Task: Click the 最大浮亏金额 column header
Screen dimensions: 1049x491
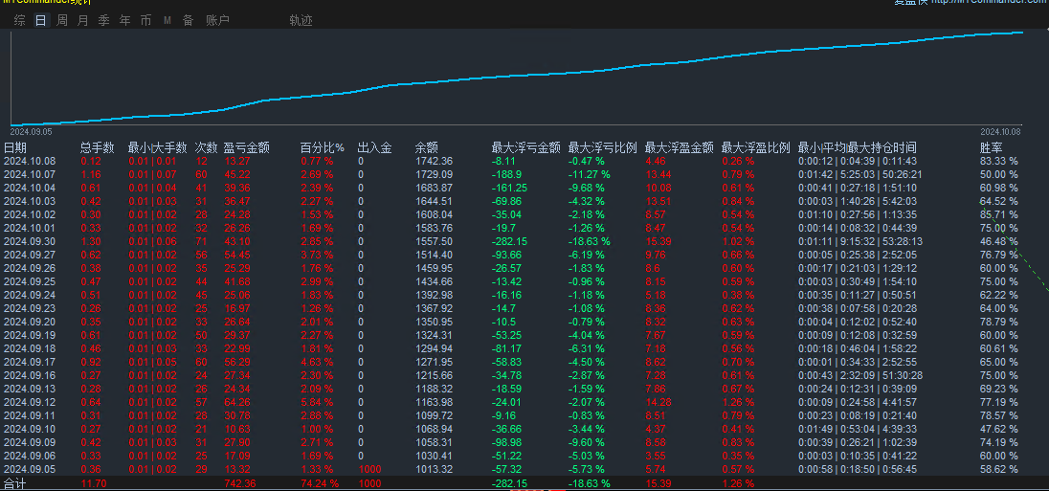Action: pyautogui.click(x=525, y=147)
